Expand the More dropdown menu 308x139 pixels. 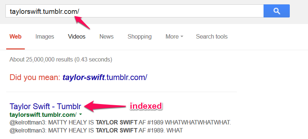click(x=174, y=37)
